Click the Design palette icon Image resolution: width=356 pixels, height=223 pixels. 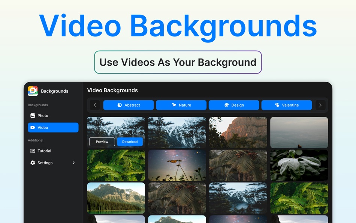click(x=227, y=105)
